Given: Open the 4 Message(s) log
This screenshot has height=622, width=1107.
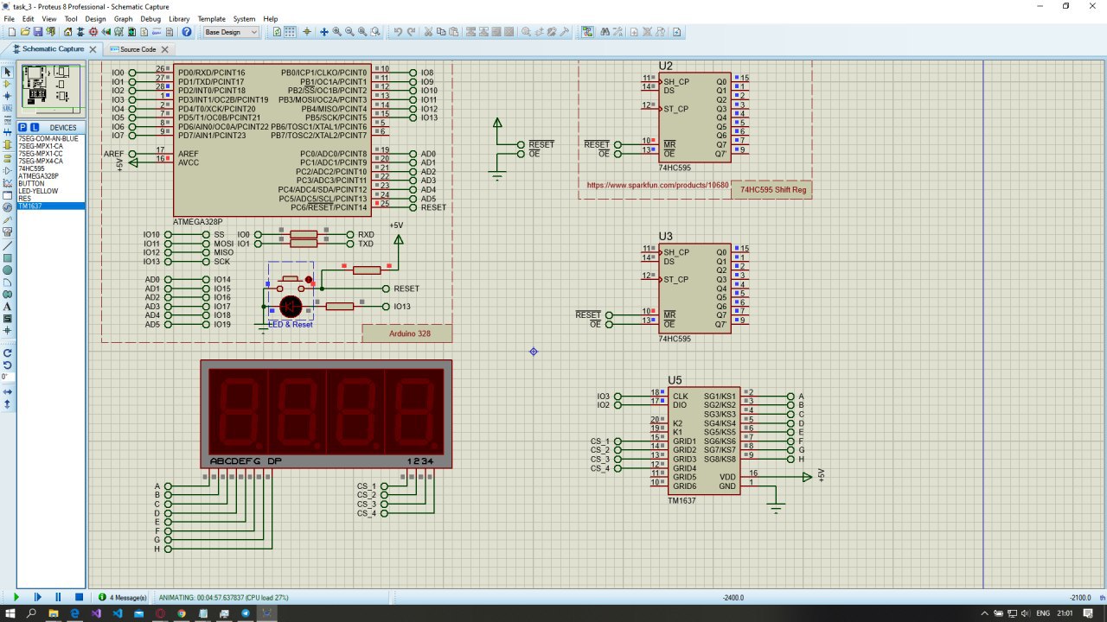Looking at the screenshot, I should 121,597.
